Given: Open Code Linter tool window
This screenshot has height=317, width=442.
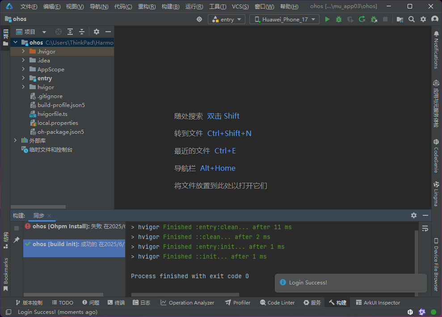Looking at the screenshot, I should 277,303.
